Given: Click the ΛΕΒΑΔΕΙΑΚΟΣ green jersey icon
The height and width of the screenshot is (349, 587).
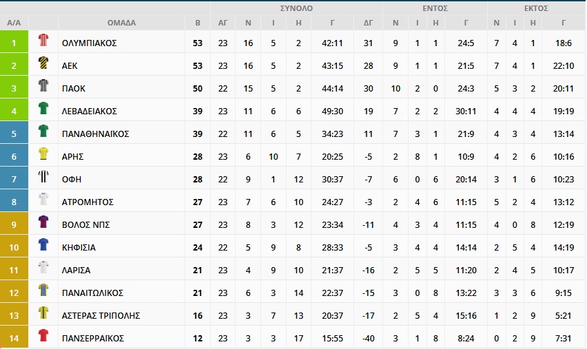Looking at the screenshot, I should point(43,108).
